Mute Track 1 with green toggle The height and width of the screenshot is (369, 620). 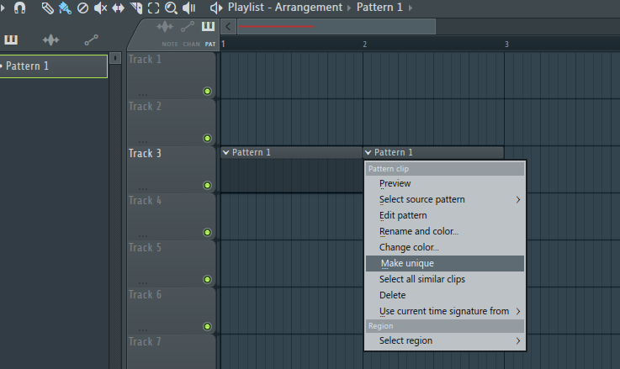(208, 91)
